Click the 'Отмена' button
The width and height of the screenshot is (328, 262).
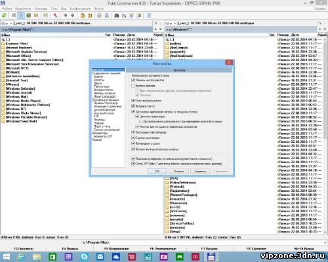tap(178, 171)
